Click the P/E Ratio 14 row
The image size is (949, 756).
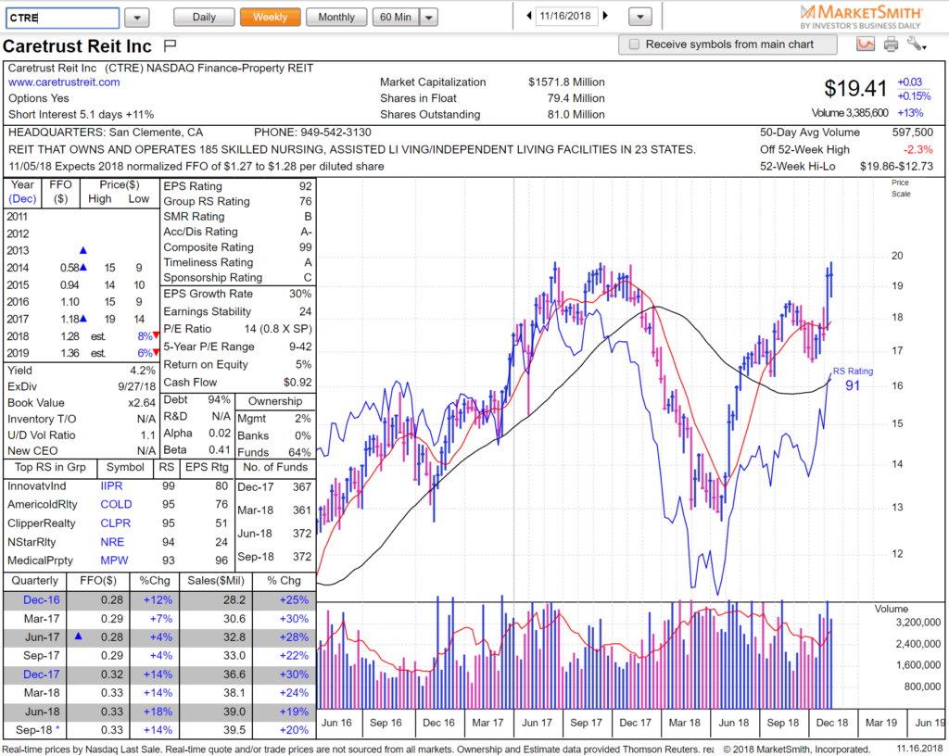(x=238, y=329)
